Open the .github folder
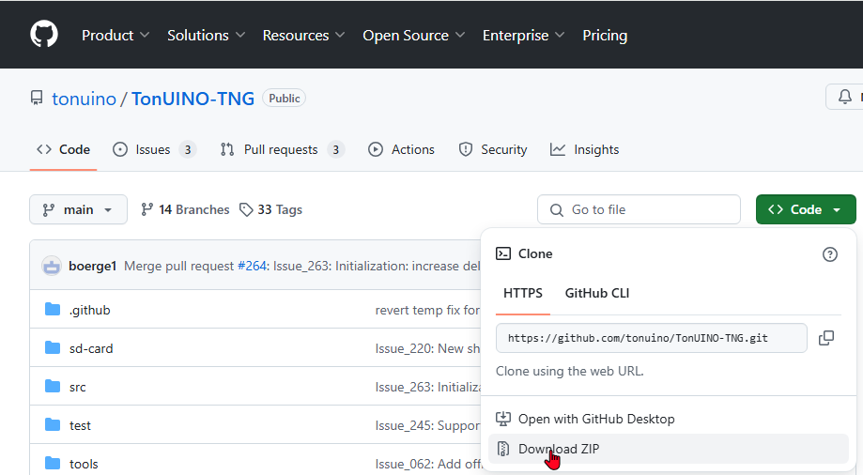Screen dimensions: 863x475 90,311
